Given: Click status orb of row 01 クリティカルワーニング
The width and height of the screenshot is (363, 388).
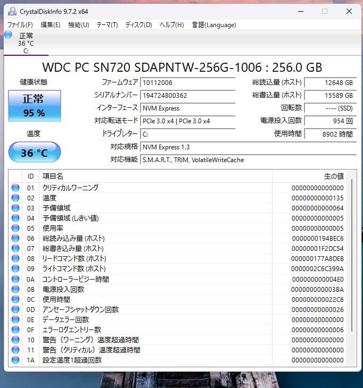Looking at the screenshot, I should [x=15, y=188].
